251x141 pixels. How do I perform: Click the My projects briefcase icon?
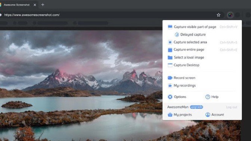(170, 115)
